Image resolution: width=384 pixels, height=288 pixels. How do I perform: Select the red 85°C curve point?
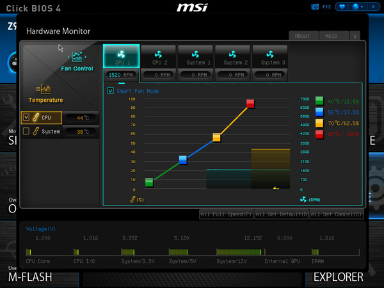click(x=250, y=103)
